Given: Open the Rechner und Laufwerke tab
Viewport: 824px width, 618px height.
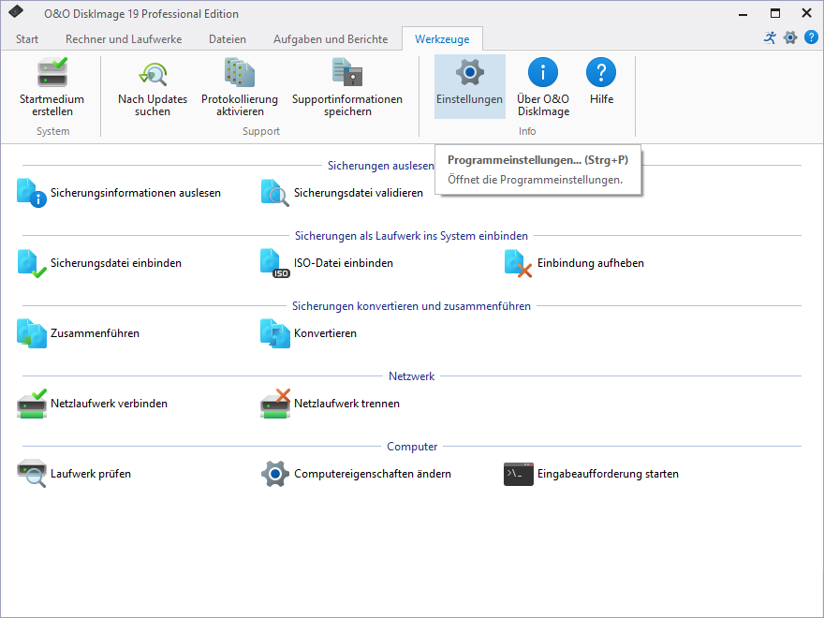Looking at the screenshot, I should pos(124,39).
